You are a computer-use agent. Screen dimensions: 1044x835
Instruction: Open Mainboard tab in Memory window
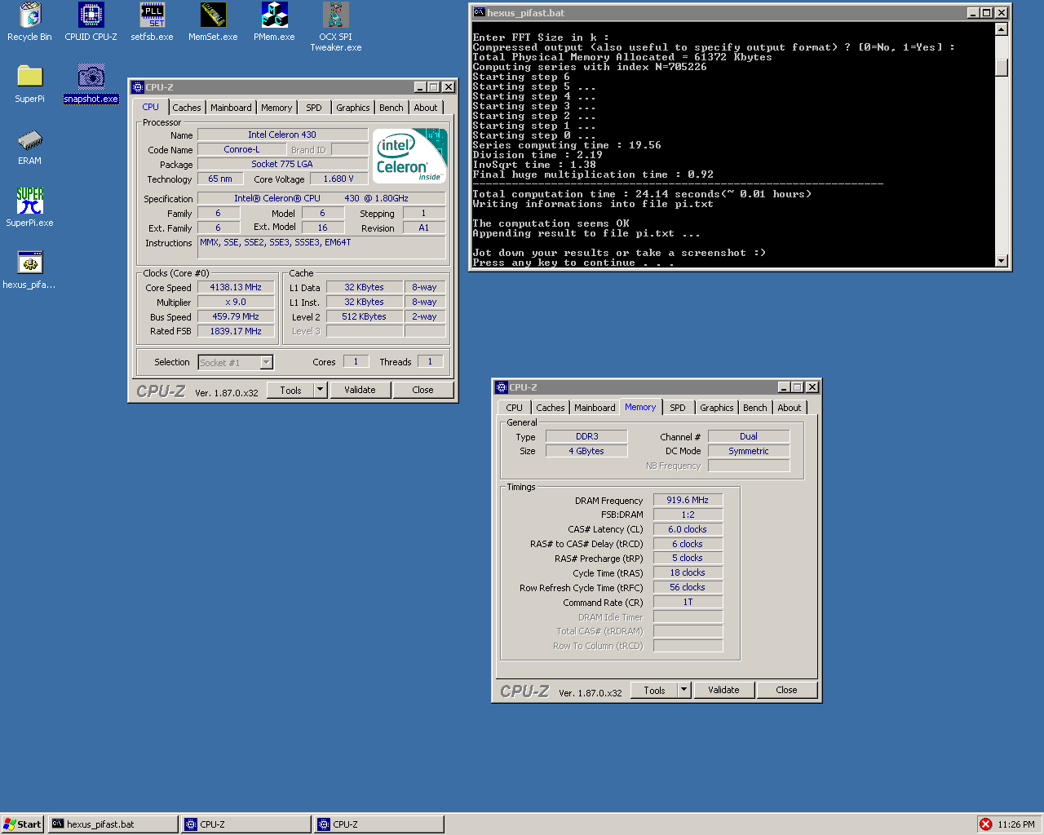(595, 408)
